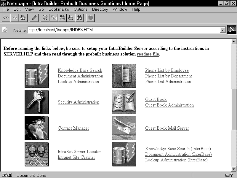237x178 pixels.
Task: Click the security key status icon
Action: tap(7, 175)
